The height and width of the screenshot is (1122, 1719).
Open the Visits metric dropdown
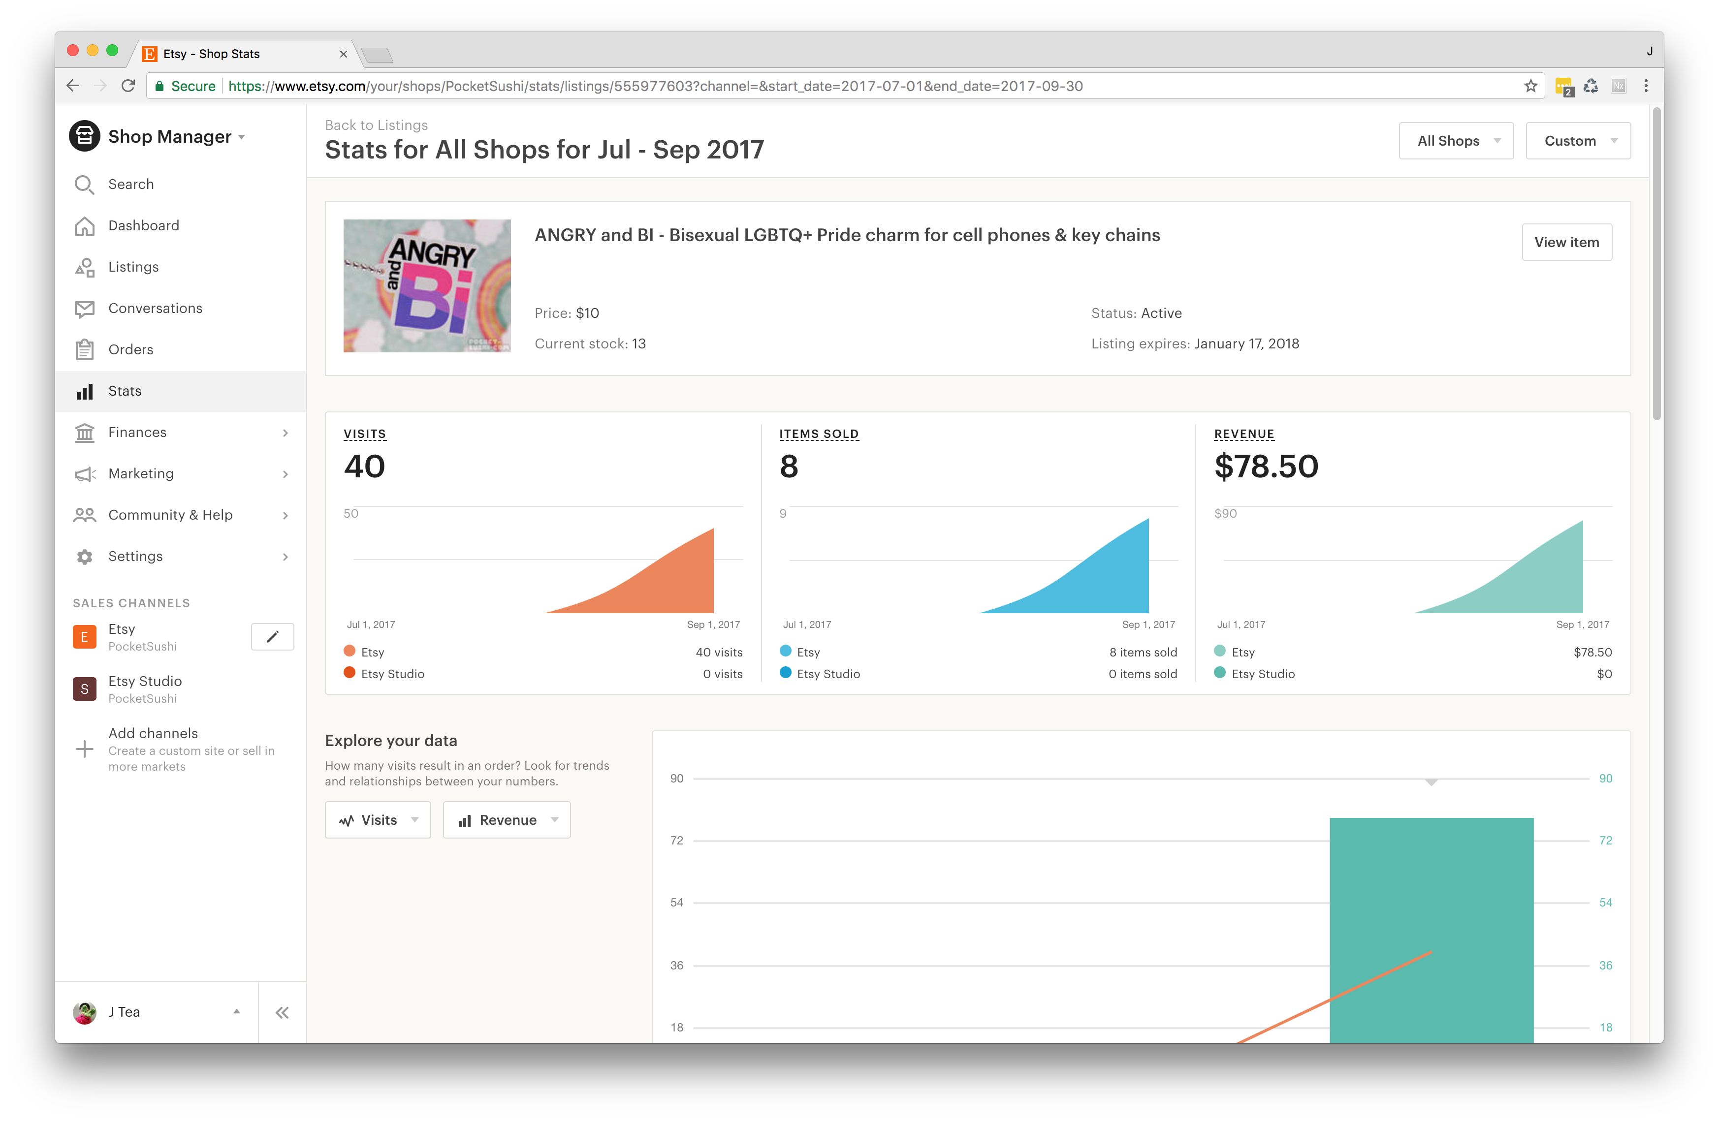(x=378, y=819)
